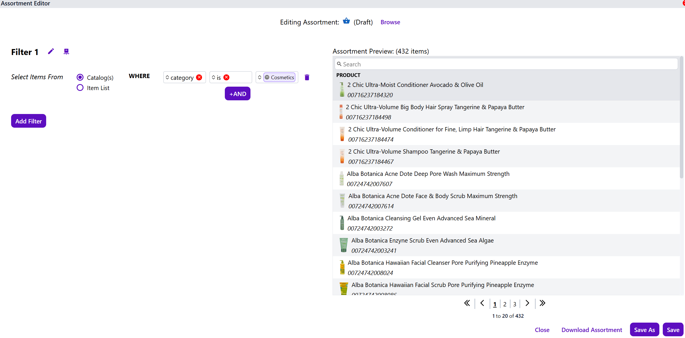Select the Item List radio button
Viewport: 685px width, 338px height.
coord(80,87)
